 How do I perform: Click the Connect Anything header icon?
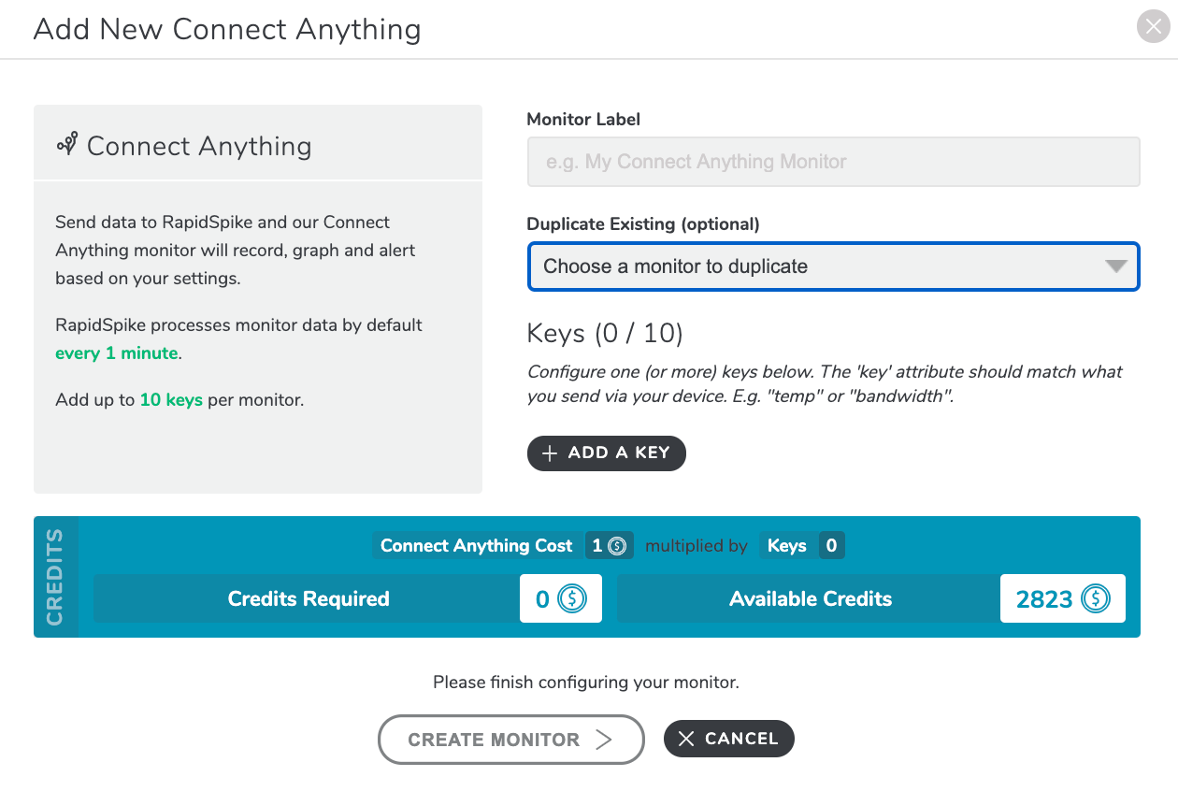click(66, 144)
